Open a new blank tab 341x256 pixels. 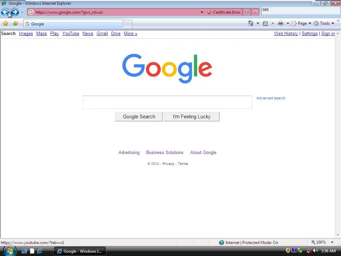(x=128, y=24)
